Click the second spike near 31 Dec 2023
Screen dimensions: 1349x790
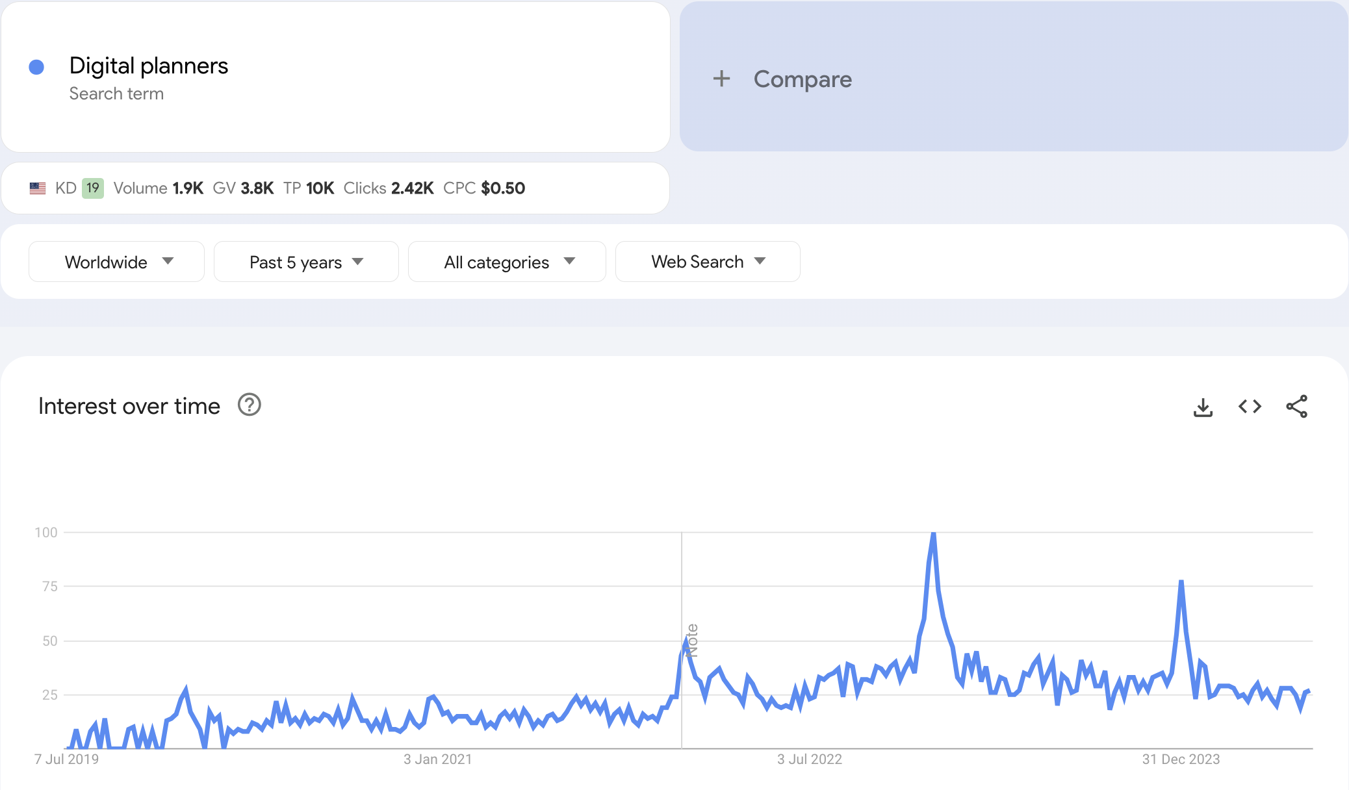[x=1181, y=583]
